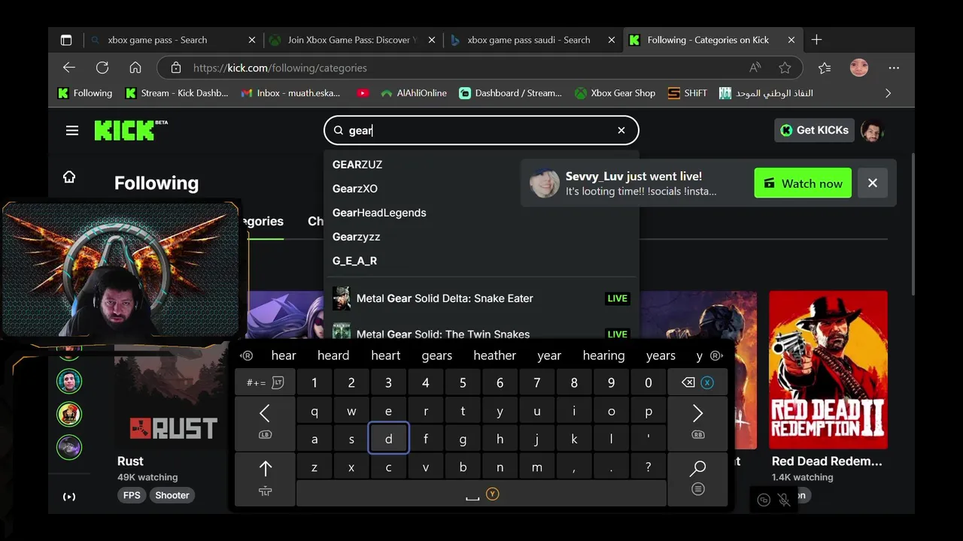Tap the backspace key on virtual keyboard
This screenshot has height=541, width=963.
pos(697,382)
